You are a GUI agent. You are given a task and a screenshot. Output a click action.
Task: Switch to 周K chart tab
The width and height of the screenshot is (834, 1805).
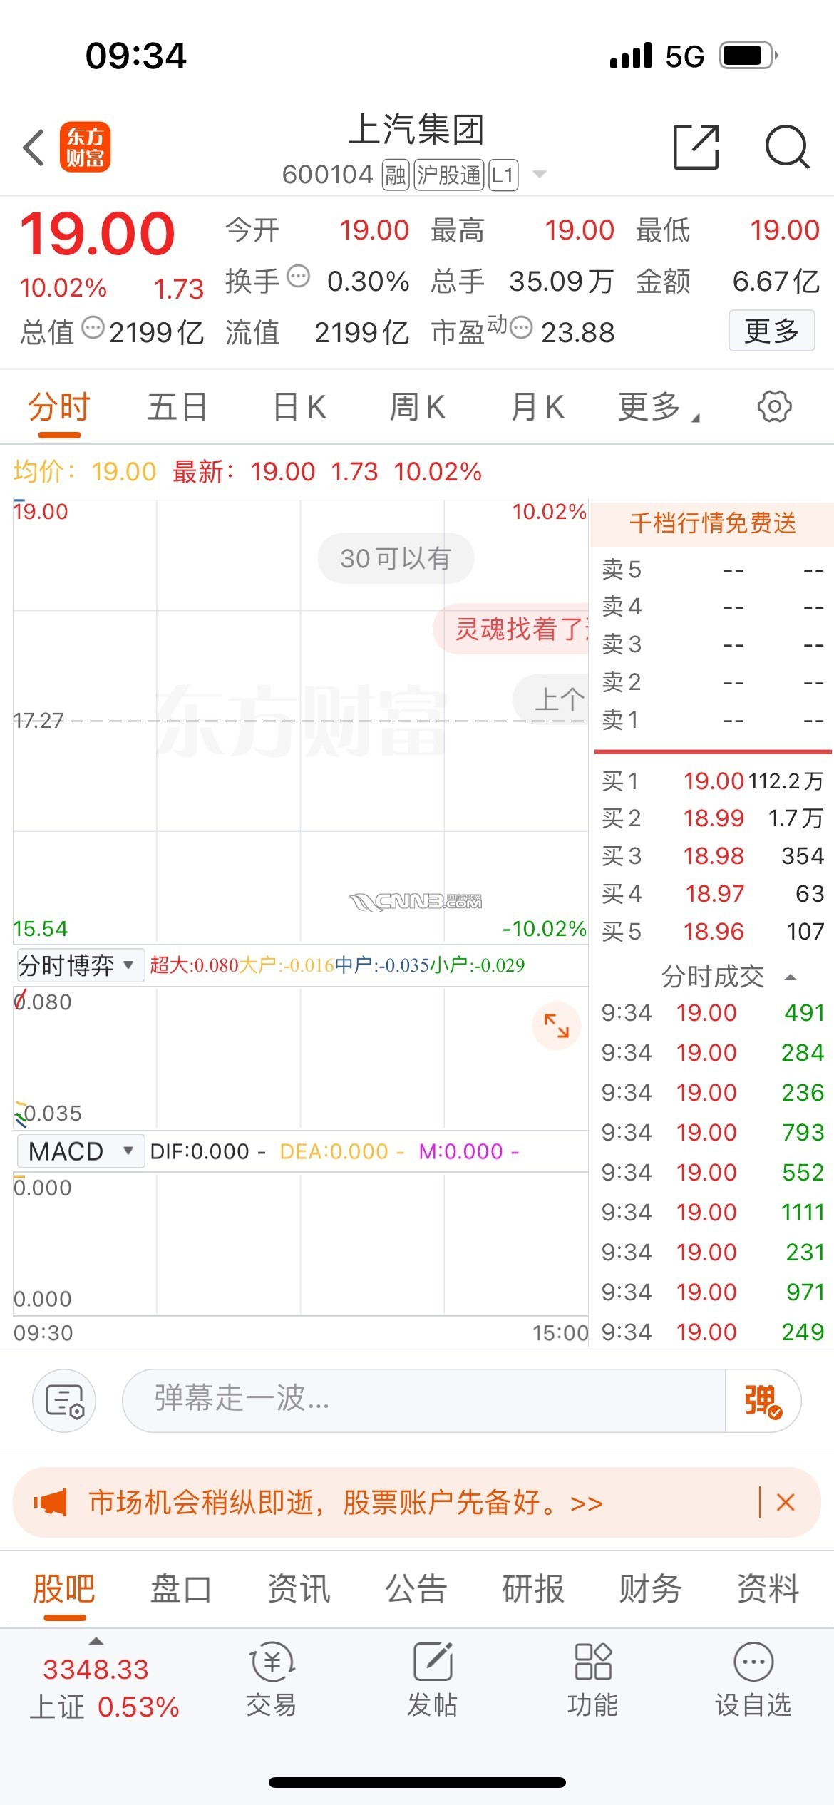[x=418, y=407]
